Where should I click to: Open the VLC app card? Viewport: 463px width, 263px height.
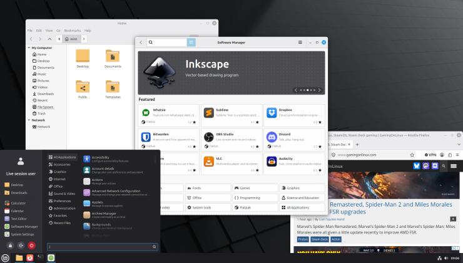232,164
